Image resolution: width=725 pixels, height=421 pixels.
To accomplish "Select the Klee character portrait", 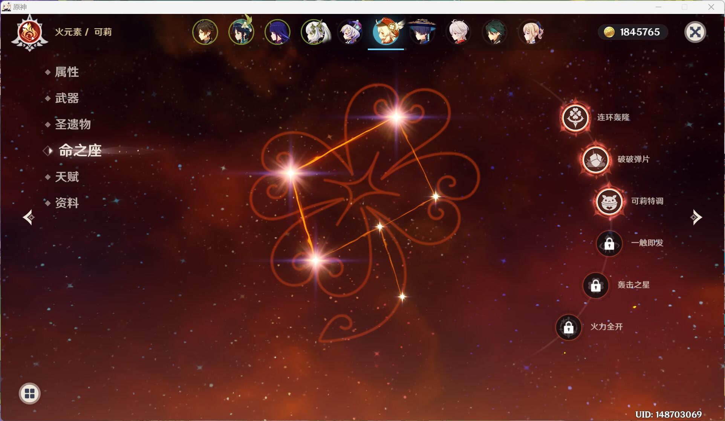I will [x=386, y=32].
